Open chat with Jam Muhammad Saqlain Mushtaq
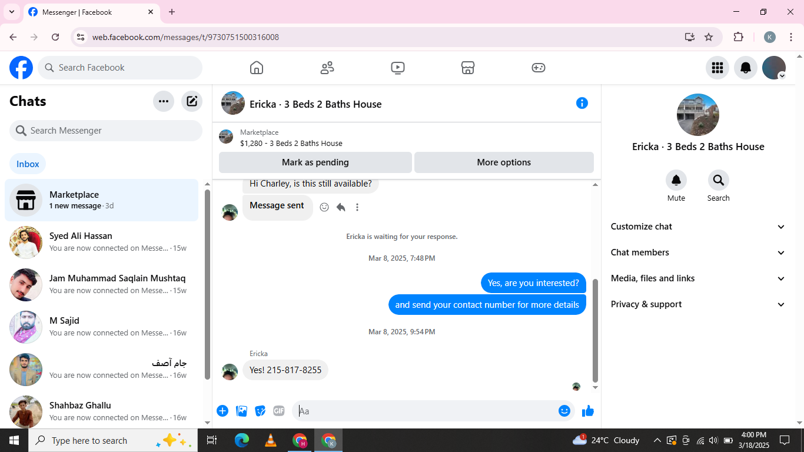The width and height of the screenshot is (804, 452). pos(102,285)
